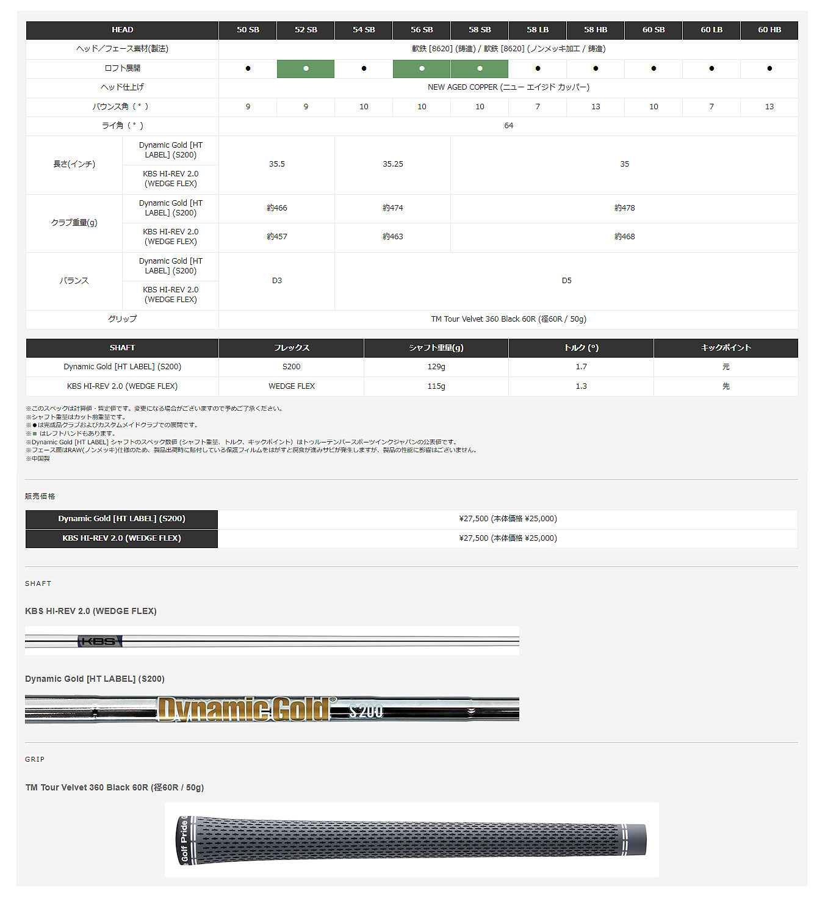Click the loft dot under 50 SB

coord(248,68)
